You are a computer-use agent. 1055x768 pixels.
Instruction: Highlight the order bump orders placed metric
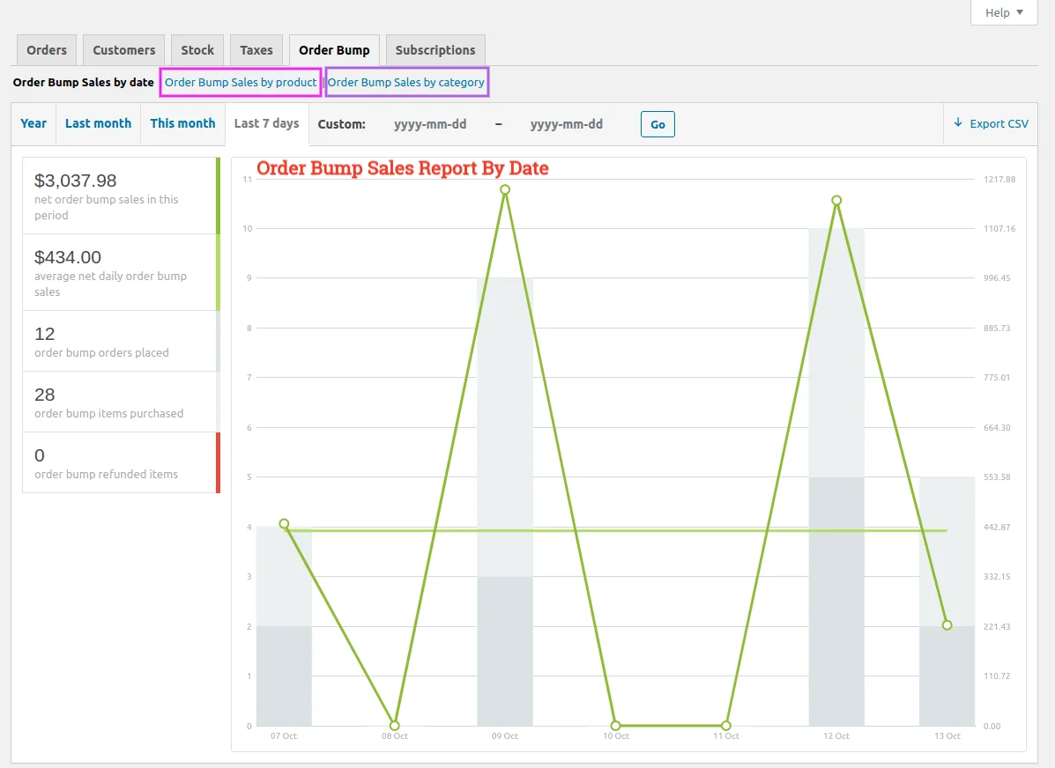tap(121, 341)
